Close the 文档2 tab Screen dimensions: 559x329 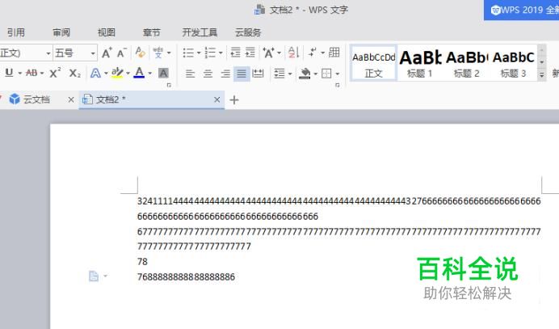tap(216, 99)
